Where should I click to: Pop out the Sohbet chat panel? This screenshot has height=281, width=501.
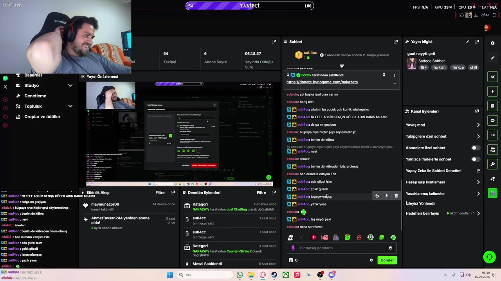click(396, 41)
